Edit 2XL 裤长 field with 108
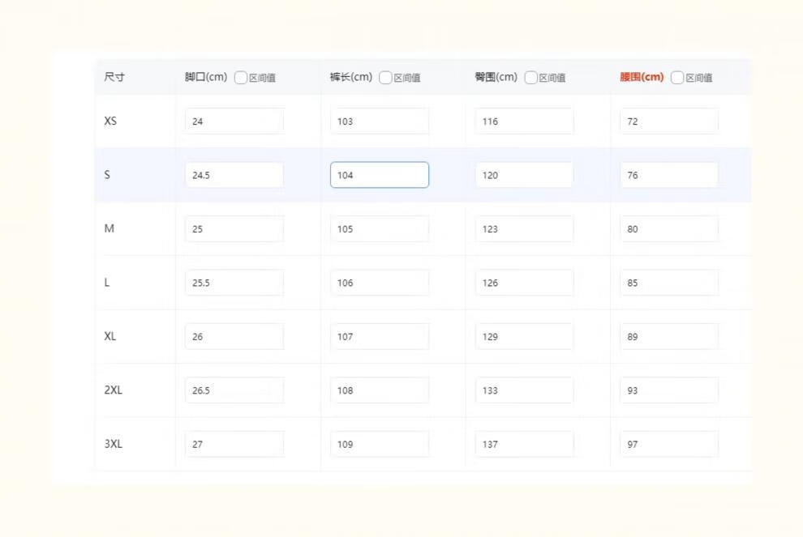 point(380,390)
